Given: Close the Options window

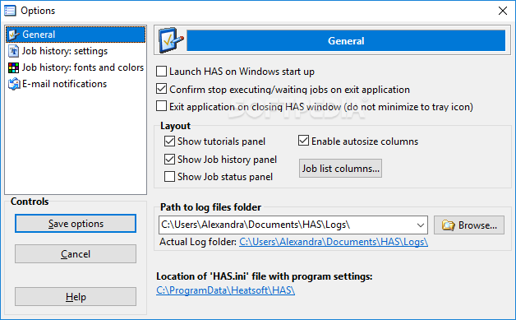Looking at the screenshot, I should 503,11.
